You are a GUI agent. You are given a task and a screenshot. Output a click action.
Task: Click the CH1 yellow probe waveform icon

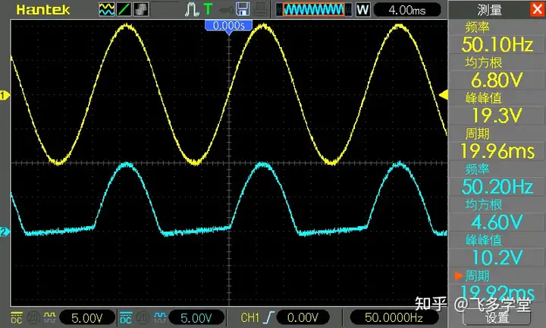click(50, 317)
